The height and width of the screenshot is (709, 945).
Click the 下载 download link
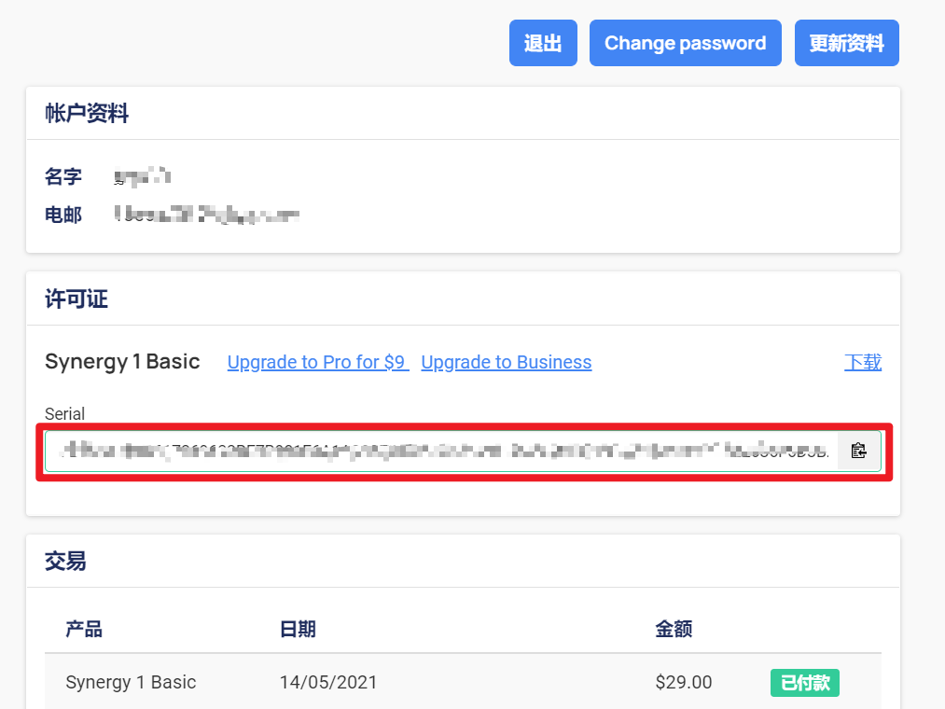click(x=863, y=362)
